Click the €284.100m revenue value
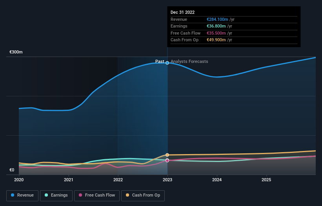This screenshot has height=206, width=322. click(x=217, y=19)
